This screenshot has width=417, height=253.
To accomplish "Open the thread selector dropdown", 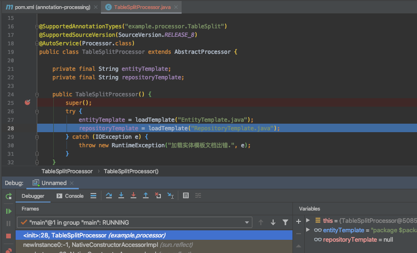I will 134,222.
